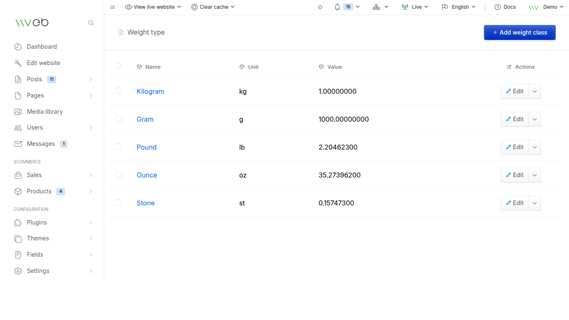Click the Settings gear icon

(18, 271)
